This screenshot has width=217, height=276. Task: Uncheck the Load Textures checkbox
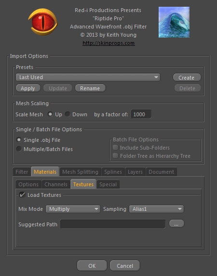click(22, 195)
